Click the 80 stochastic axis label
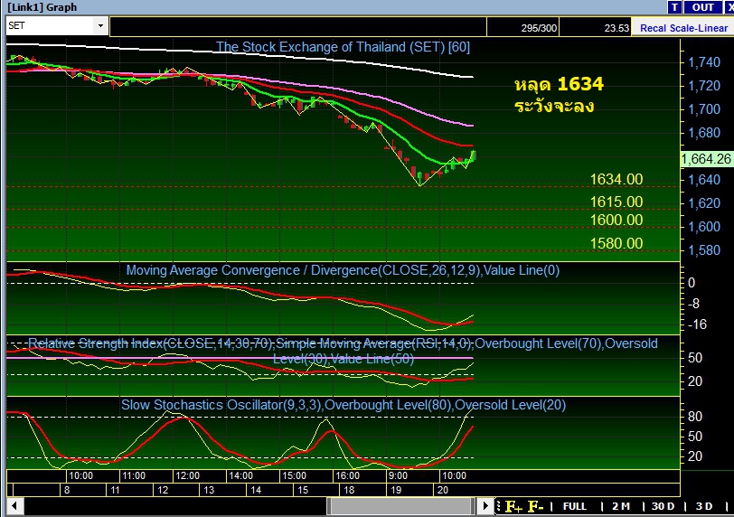 click(694, 417)
